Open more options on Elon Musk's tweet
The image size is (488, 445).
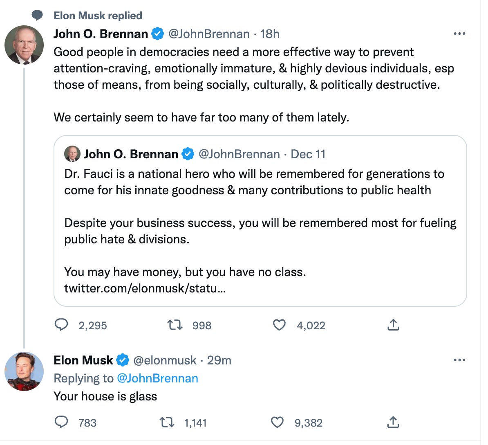coord(459,360)
